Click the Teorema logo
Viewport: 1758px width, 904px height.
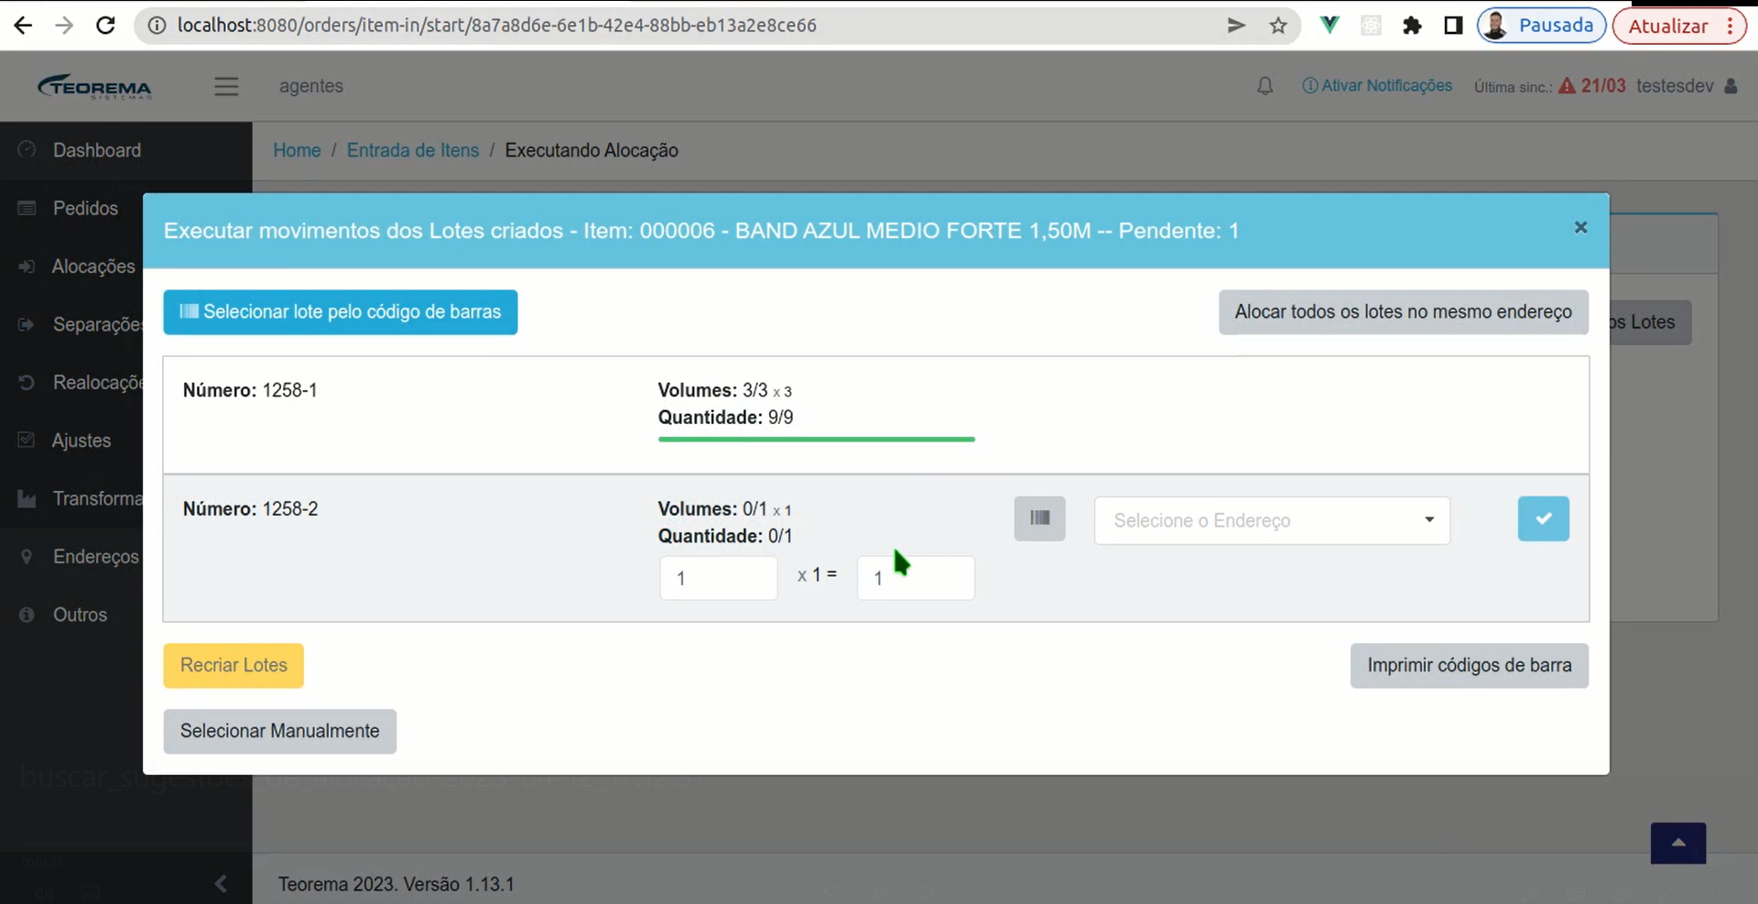[94, 86]
